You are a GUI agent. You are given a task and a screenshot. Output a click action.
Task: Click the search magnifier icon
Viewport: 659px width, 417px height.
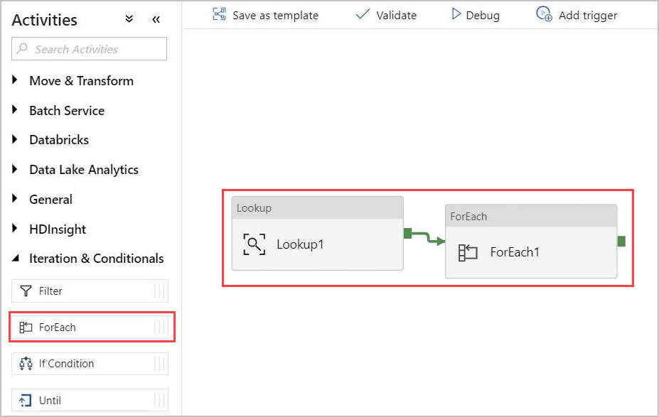(22, 49)
